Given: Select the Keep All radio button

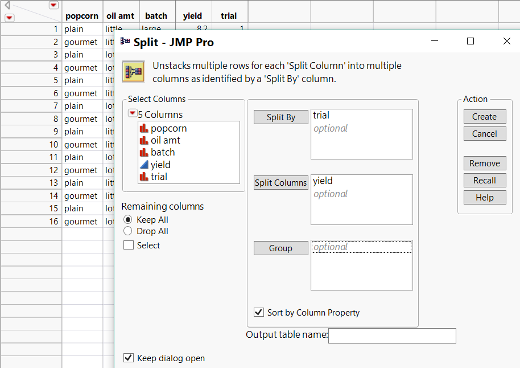Looking at the screenshot, I should coord(128,220).
